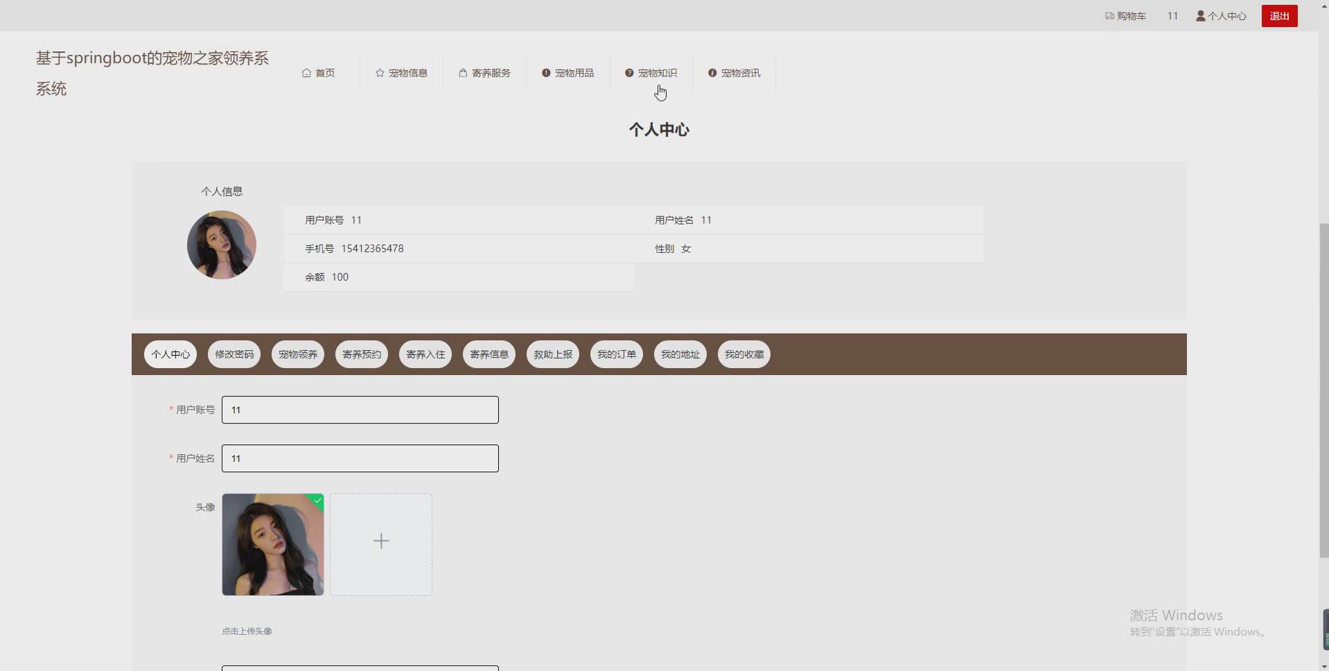This screenshot has width=1329, height=671.
Task: Click the star icon for 宠物信息
Action: pos(380,73)
